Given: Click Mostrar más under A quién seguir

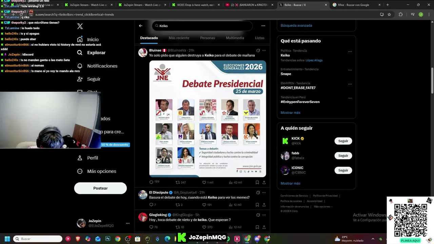Looking at the screenshot, I should click(290, 183).
